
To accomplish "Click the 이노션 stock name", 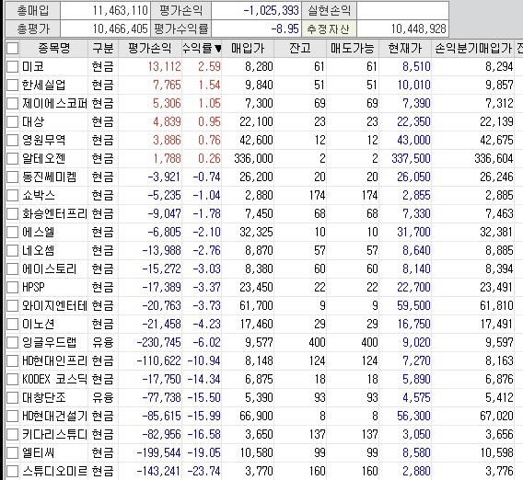I will (x=39, y=324).
